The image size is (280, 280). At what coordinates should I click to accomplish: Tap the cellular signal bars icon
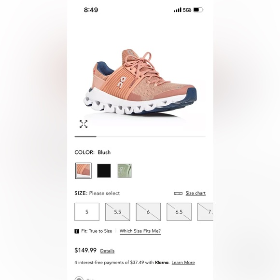(x=178, y=10)
